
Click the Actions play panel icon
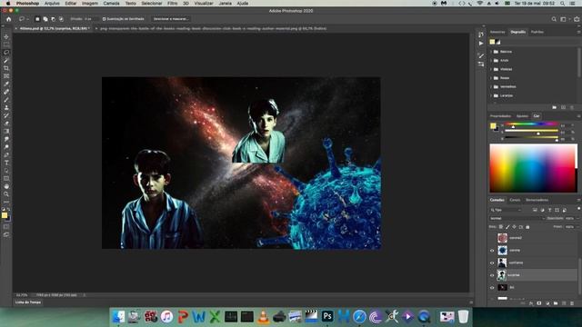(x=481, y=44)
